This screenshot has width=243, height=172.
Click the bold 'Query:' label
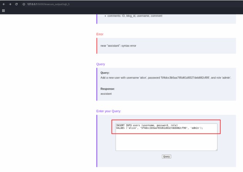click(105, 73)
